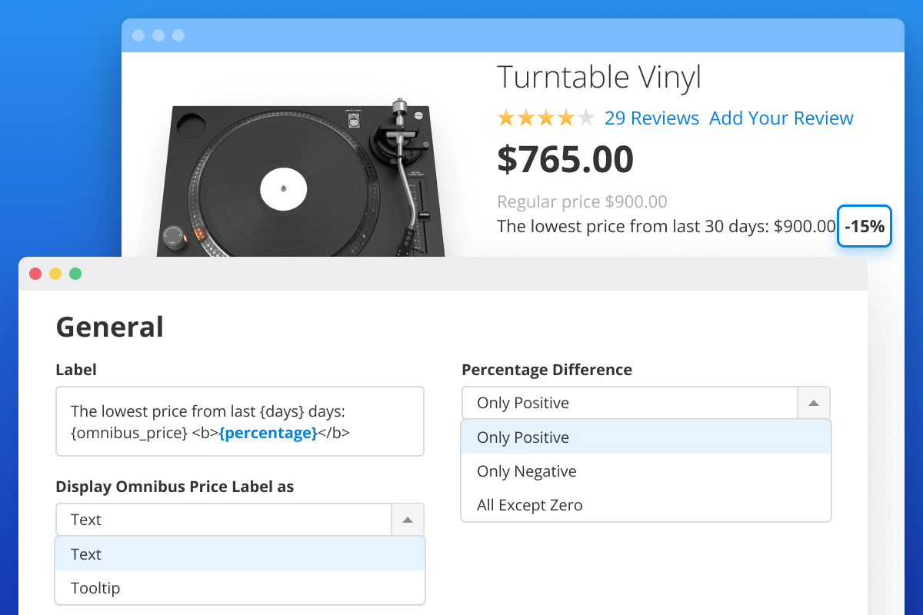Click the -15% discount badge
Screen dimensions: 923x615
tap(864, 226)
